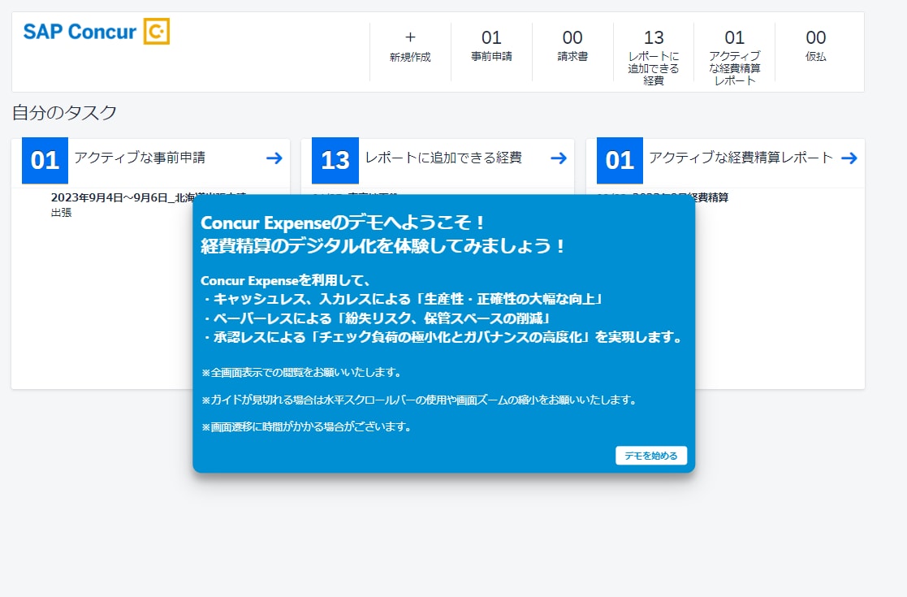Open the 01 アクティブな経費精算レポート header item
Image resolution: width=907 pixels, height=597 pixels.
click(x=735, y=58)
